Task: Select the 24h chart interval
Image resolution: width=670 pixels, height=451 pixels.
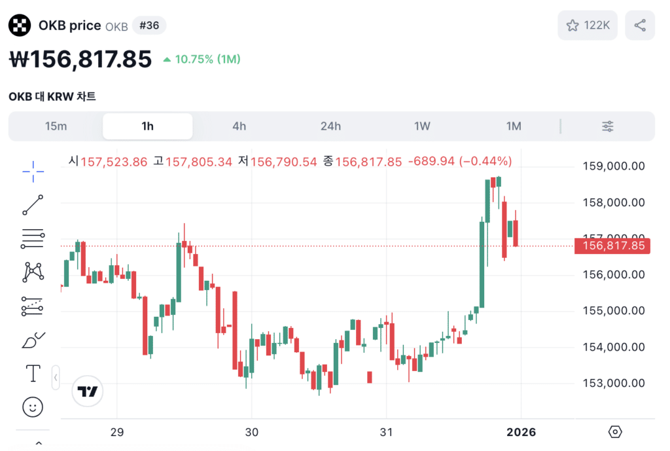Action: pyautogui.click(x=330, y=126)
